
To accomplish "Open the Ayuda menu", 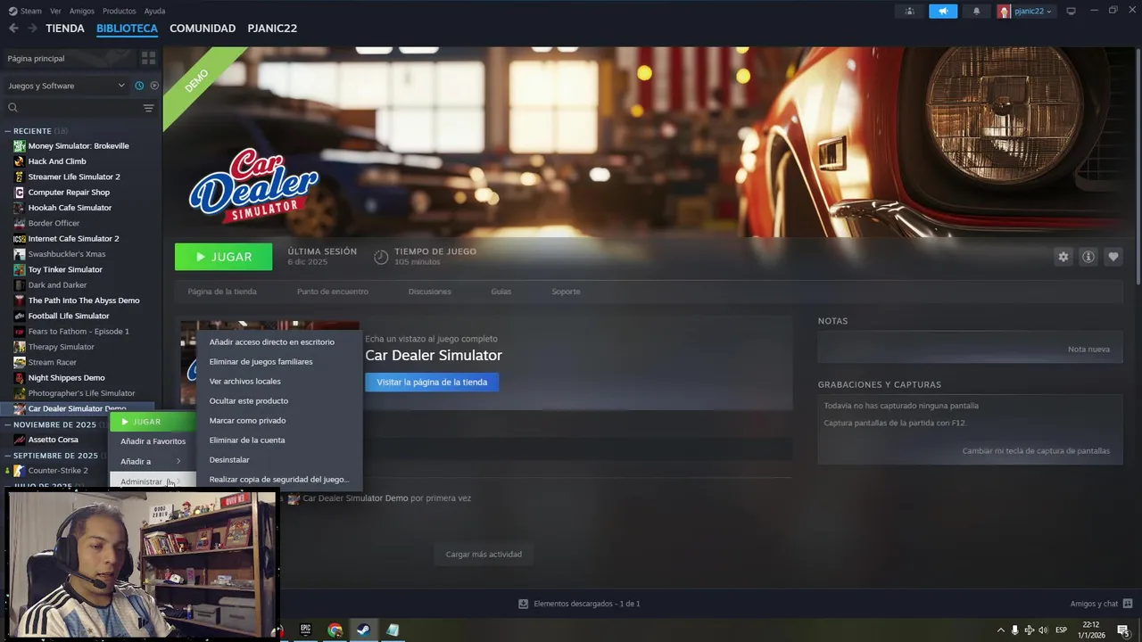I will (x=154, y=11).
